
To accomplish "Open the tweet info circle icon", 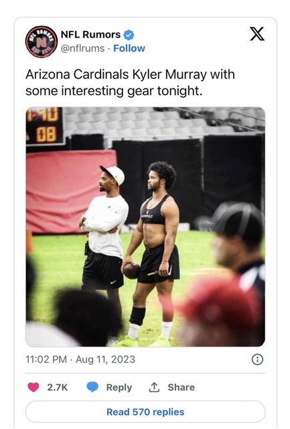I will pos(257,359).
